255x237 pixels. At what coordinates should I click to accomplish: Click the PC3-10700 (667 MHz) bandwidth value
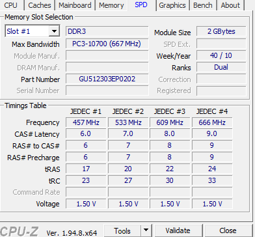pos(107,44)
